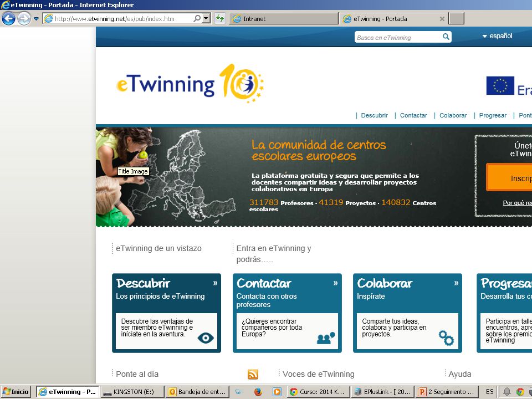Click the gears icon in Colaborar card

click(446, 338)
